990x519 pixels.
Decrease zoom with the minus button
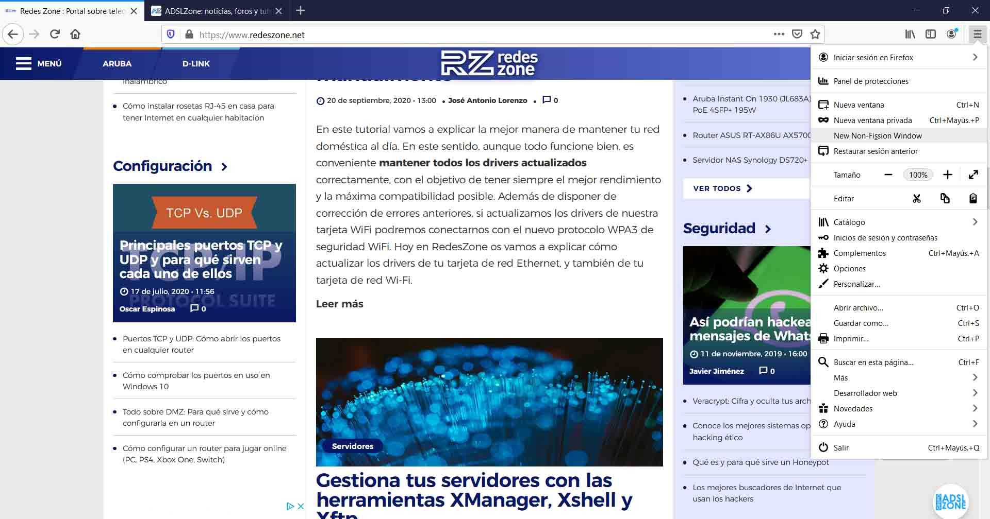[888, 175]
